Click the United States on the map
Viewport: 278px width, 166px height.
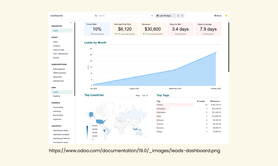click(x=101, y=121)
